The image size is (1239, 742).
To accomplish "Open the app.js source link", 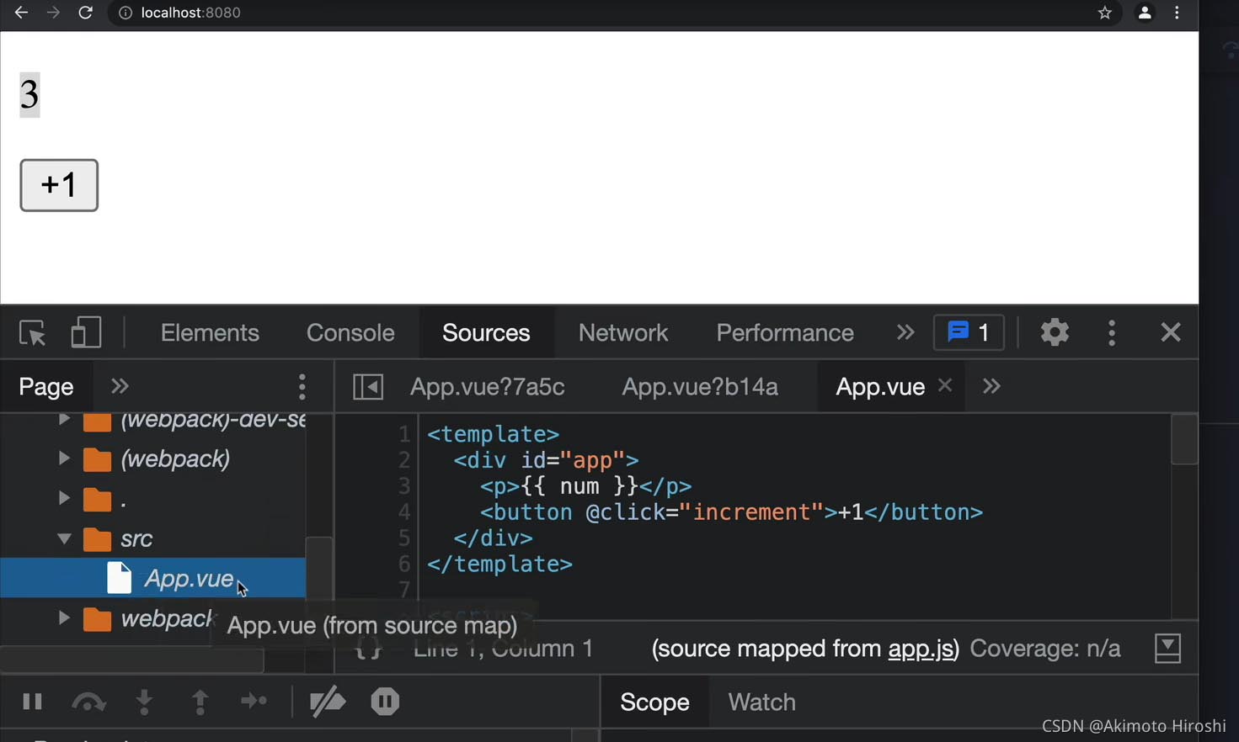I will pyautogui.click(x=922, y=649).
